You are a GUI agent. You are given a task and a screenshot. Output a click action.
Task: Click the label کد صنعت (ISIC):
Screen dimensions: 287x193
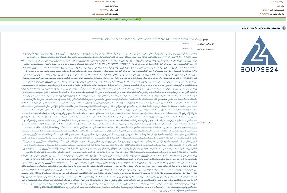point(278,10)
